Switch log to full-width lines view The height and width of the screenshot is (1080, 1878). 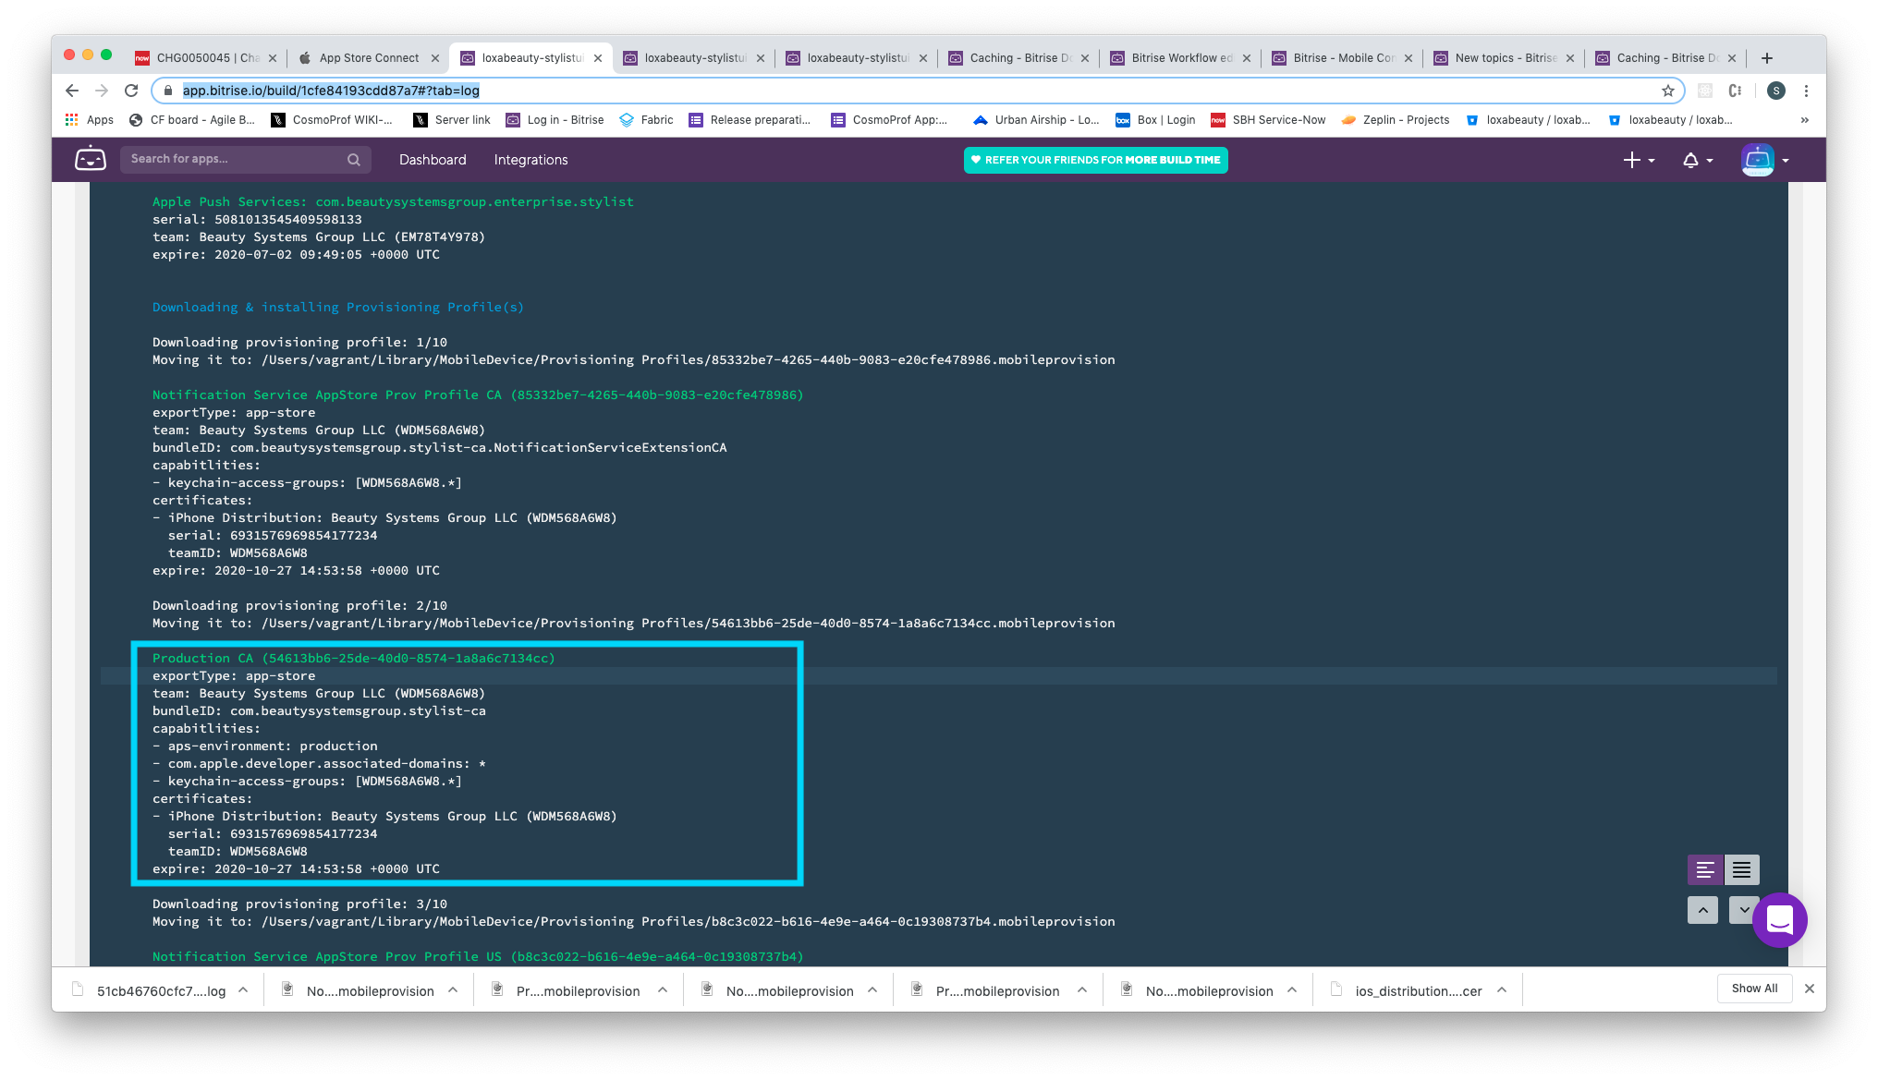pos(1741,870)
